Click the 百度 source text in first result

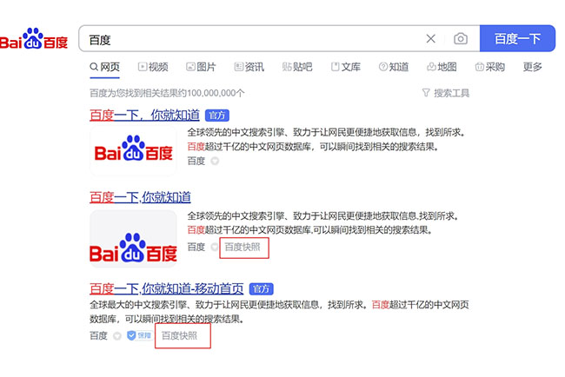(196, 161)
